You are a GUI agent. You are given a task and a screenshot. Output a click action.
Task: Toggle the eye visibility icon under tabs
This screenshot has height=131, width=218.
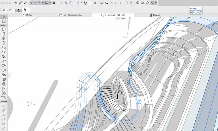[x=123, y=18]
